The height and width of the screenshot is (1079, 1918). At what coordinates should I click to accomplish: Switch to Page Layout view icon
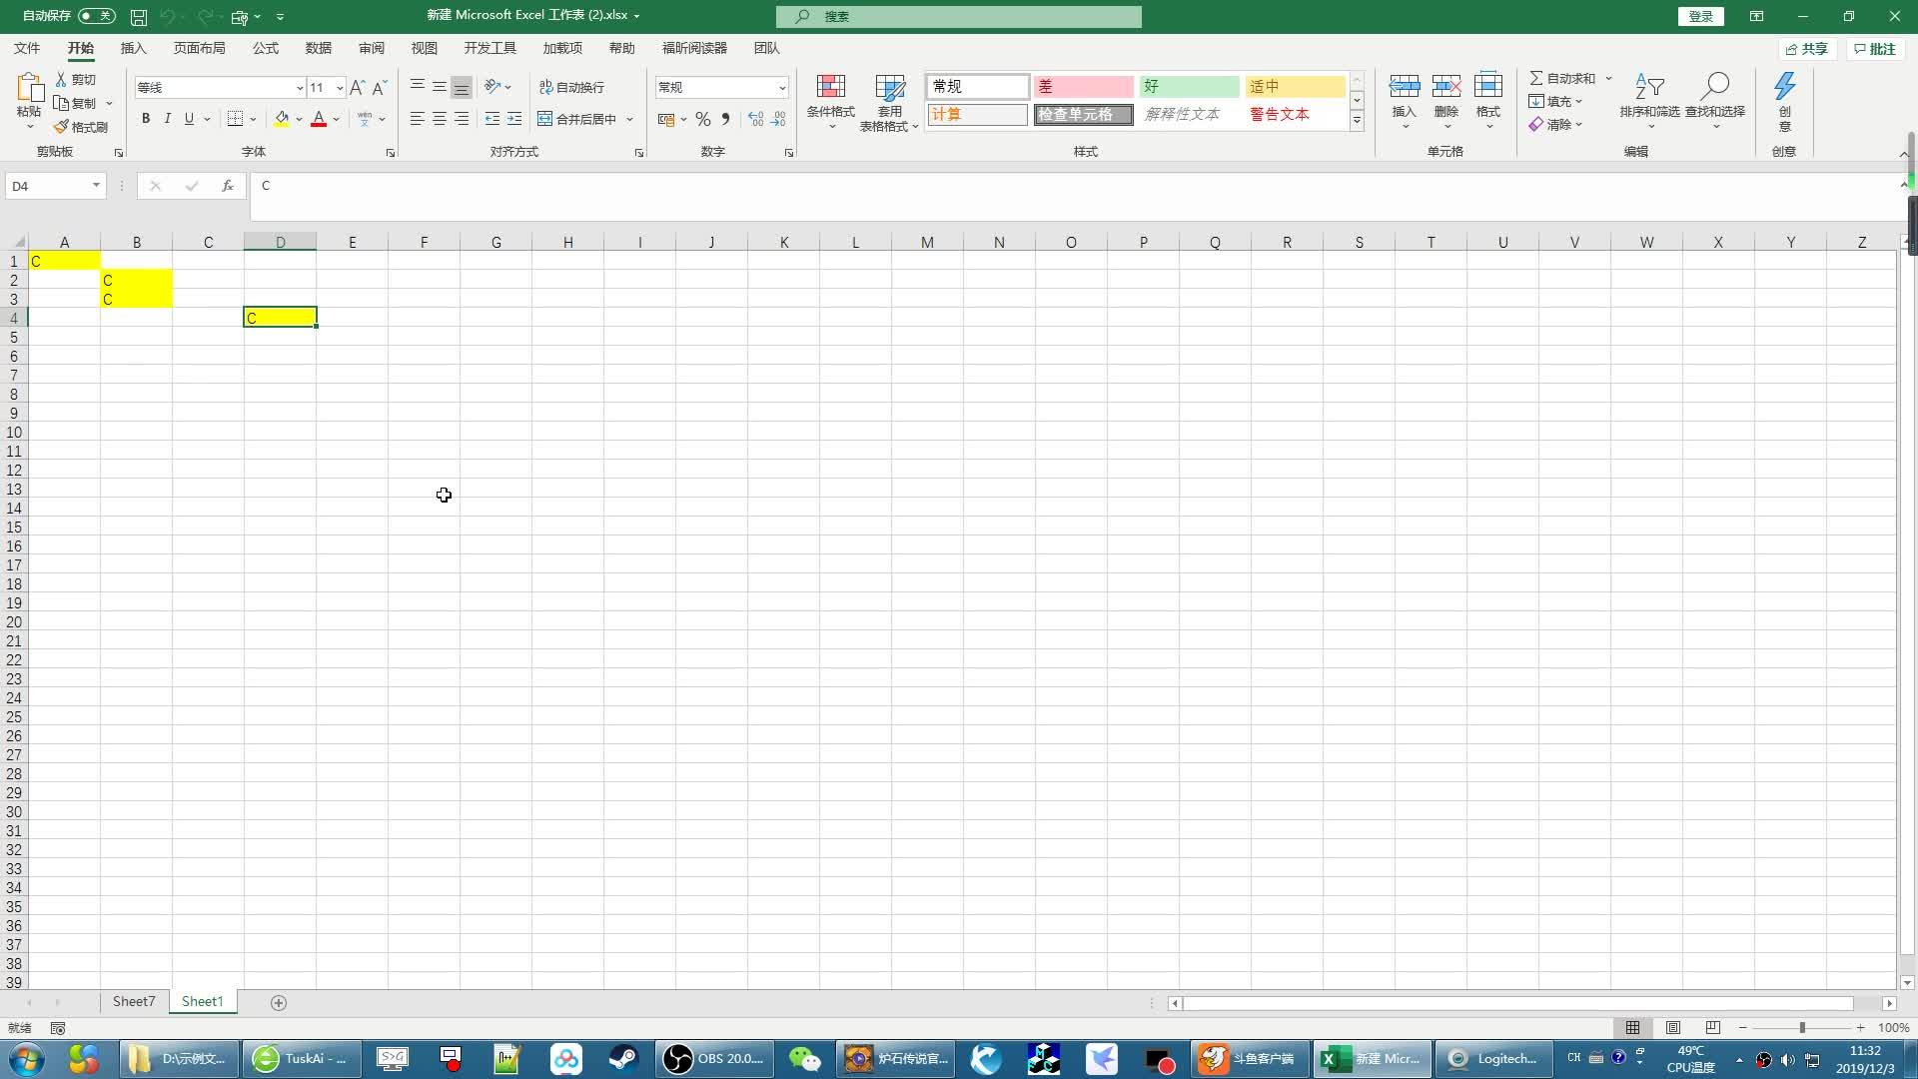pos(1673,1028)
